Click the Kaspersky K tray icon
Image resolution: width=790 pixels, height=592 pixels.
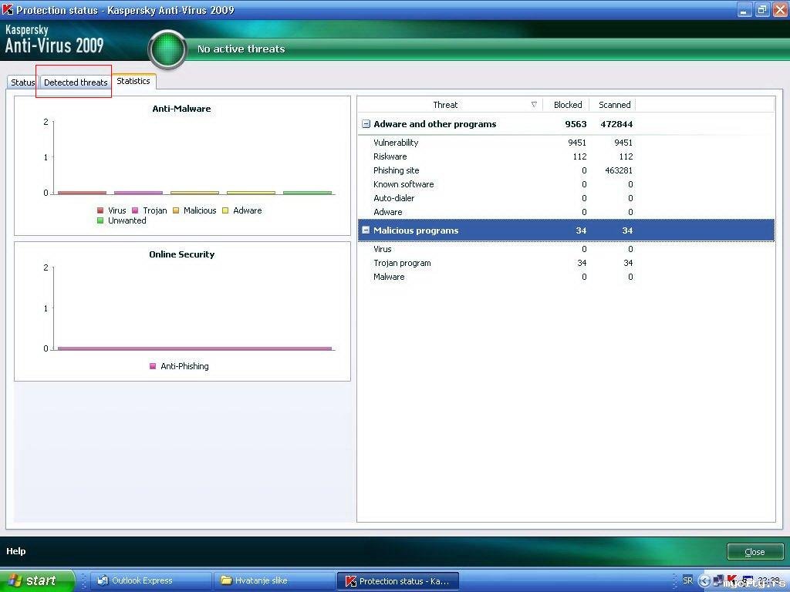pyautogui.click(x=732, y=580)
